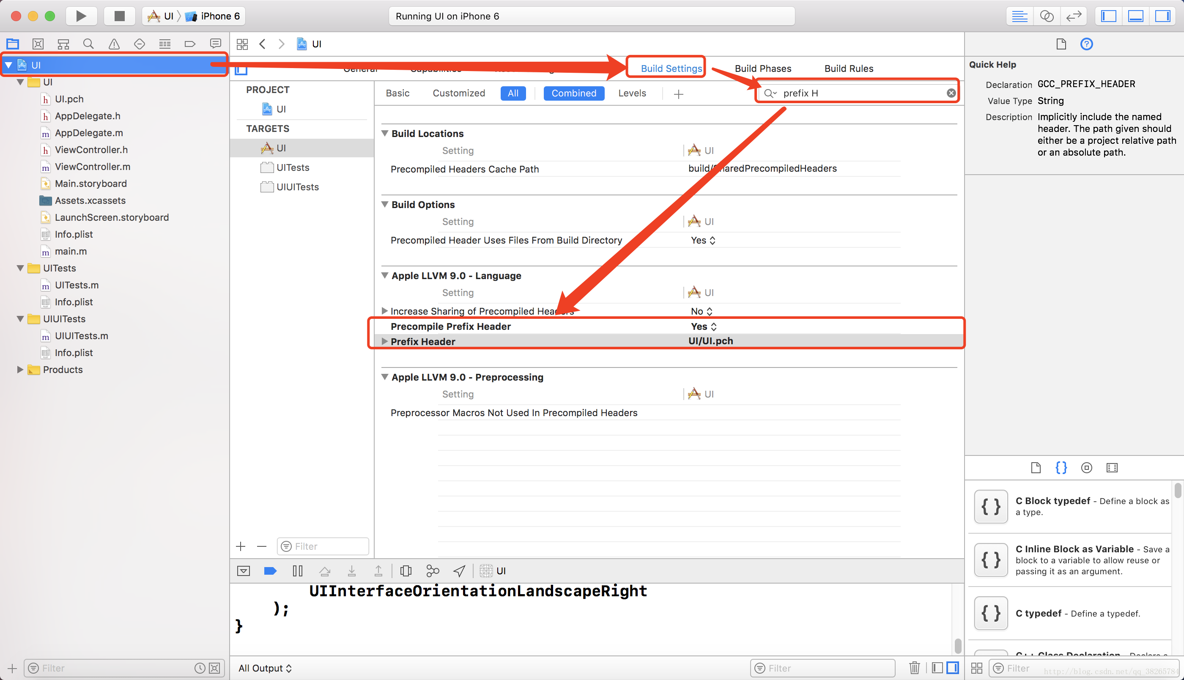
Task: Expand the Prefix Header setting row
Action: point(385,341)
